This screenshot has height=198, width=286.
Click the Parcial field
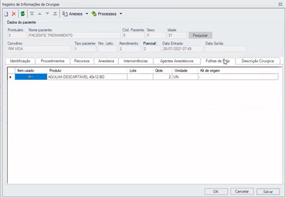(x=151, y=49)
